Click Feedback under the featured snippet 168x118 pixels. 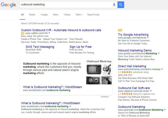(x=105, y=97)
